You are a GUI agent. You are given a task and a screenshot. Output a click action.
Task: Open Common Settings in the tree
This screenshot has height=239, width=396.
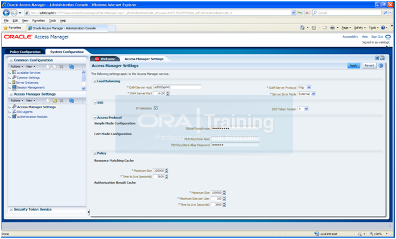[x=28, y=77]
